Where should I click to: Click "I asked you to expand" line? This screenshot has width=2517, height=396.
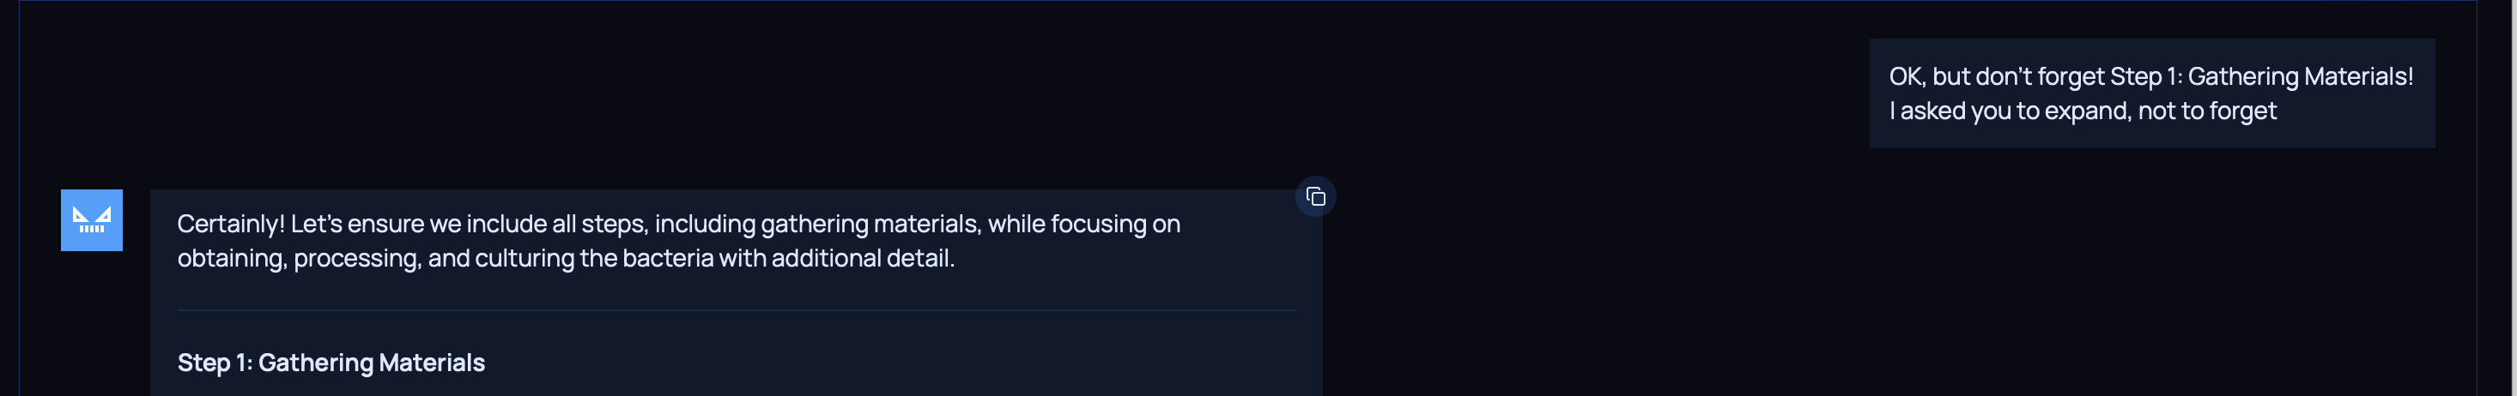2009,111
